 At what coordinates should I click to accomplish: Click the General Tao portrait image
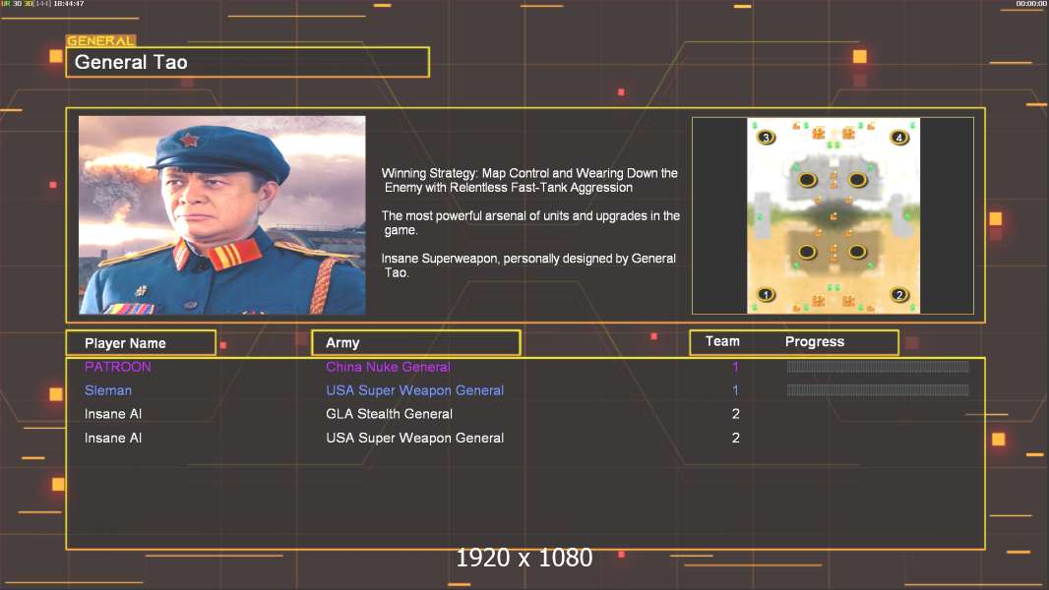click(222, 214)
